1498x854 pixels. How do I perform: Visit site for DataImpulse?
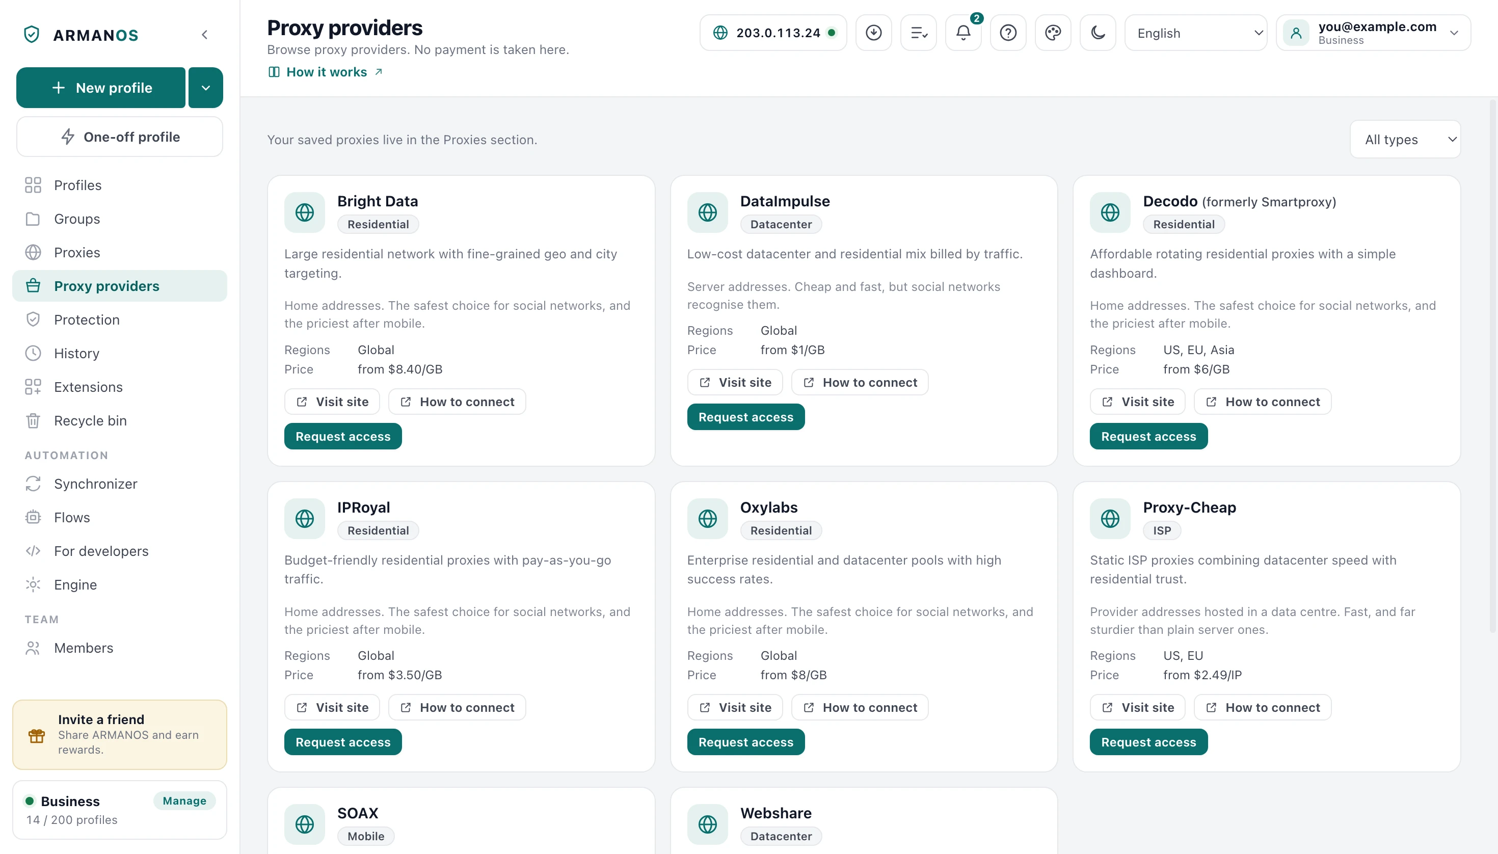click(735, 383)
